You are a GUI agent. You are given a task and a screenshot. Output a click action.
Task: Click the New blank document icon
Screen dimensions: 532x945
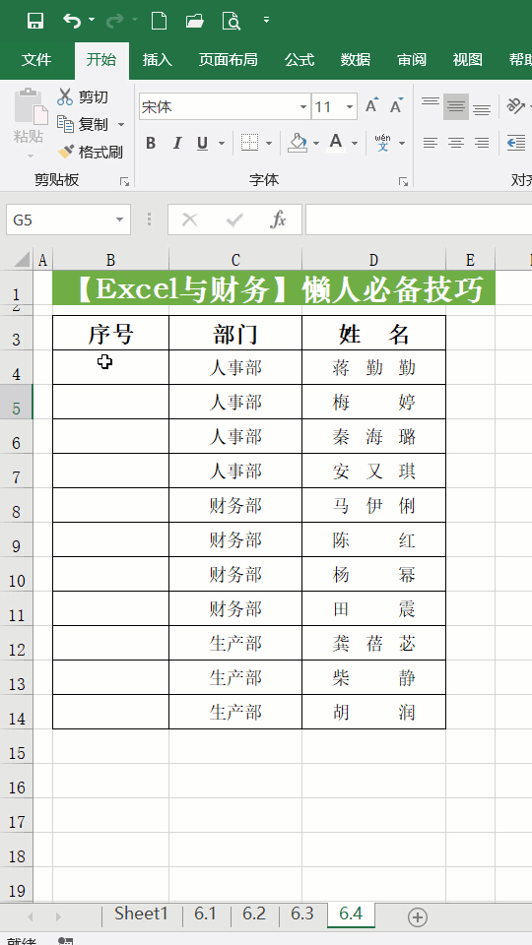(x=159, y=21)
